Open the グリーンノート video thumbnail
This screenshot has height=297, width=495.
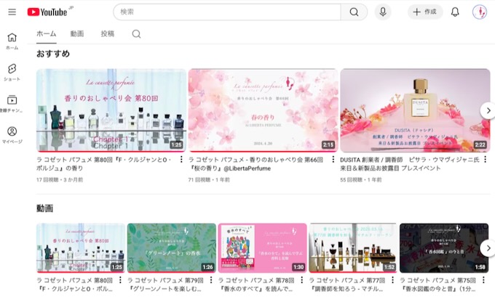(171, 248)
